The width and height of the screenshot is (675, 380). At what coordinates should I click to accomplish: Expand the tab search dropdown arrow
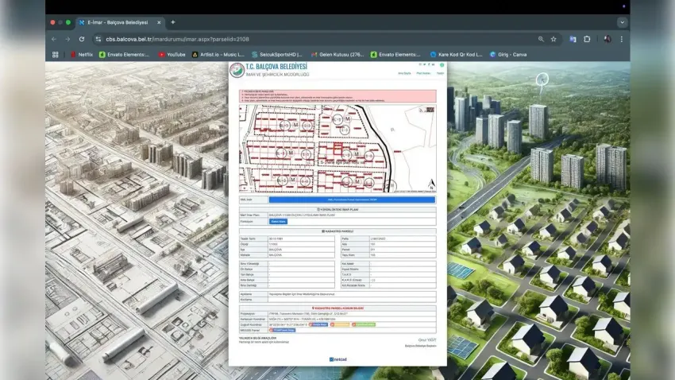tap(622, 22)
